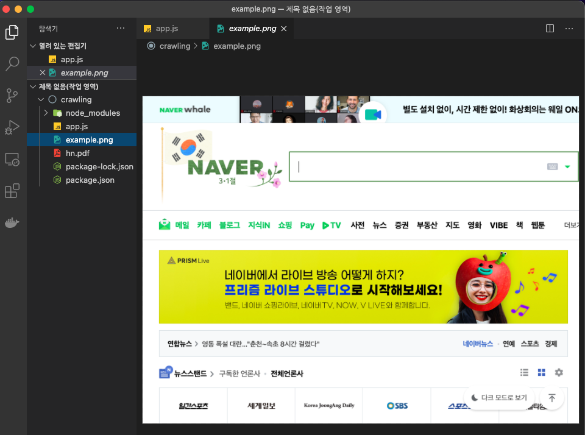Close the example.png tab
Image resolution: width=585 pixels, height=435 pixels.
pyautogui.click(x=284, y=29)
